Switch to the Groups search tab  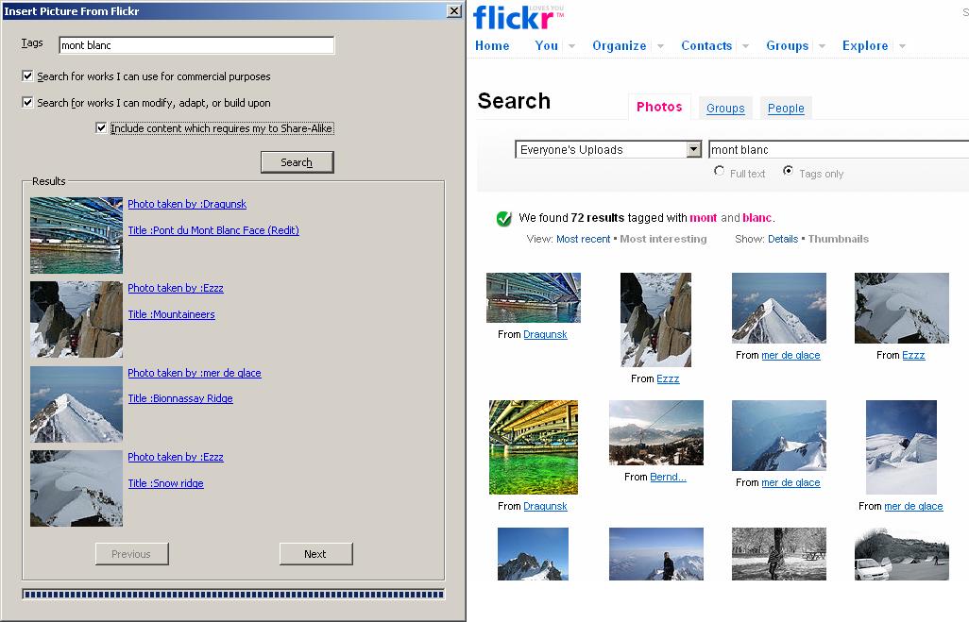pos(725,109)
